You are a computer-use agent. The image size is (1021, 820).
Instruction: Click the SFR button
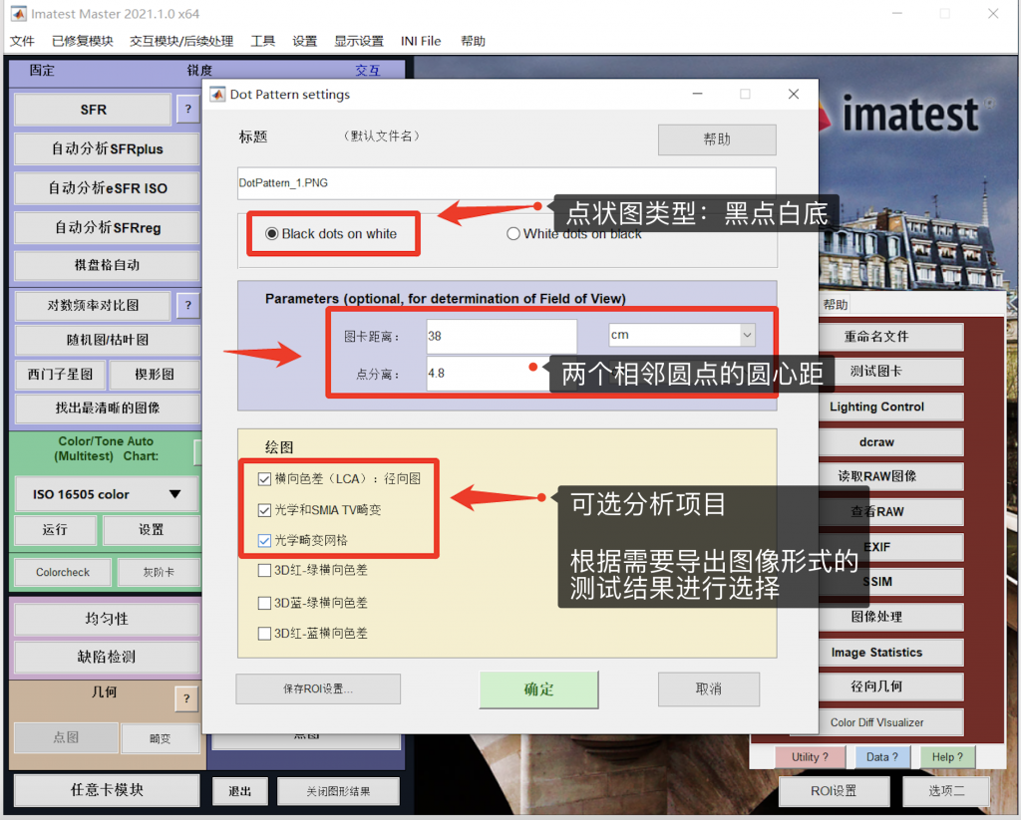click(93, 110)
